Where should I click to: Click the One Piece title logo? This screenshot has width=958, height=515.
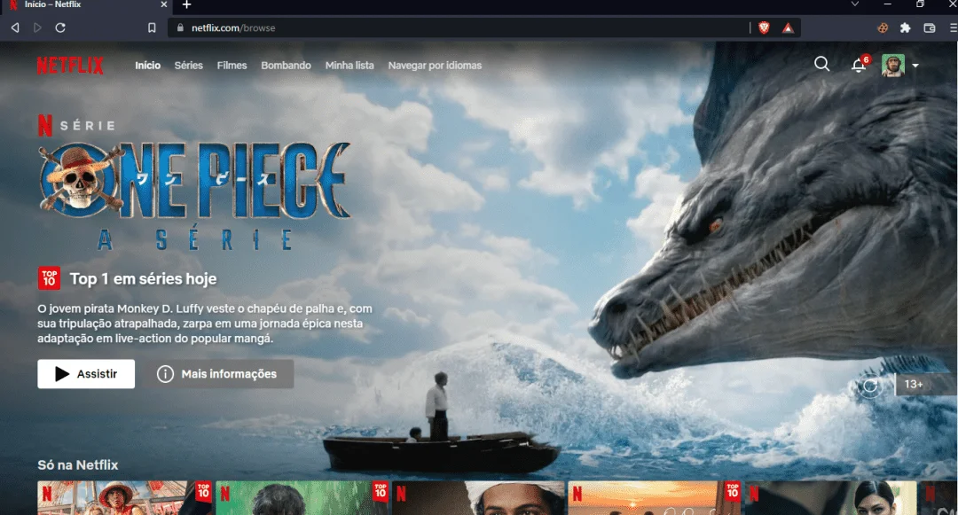(x=194, y=195)
